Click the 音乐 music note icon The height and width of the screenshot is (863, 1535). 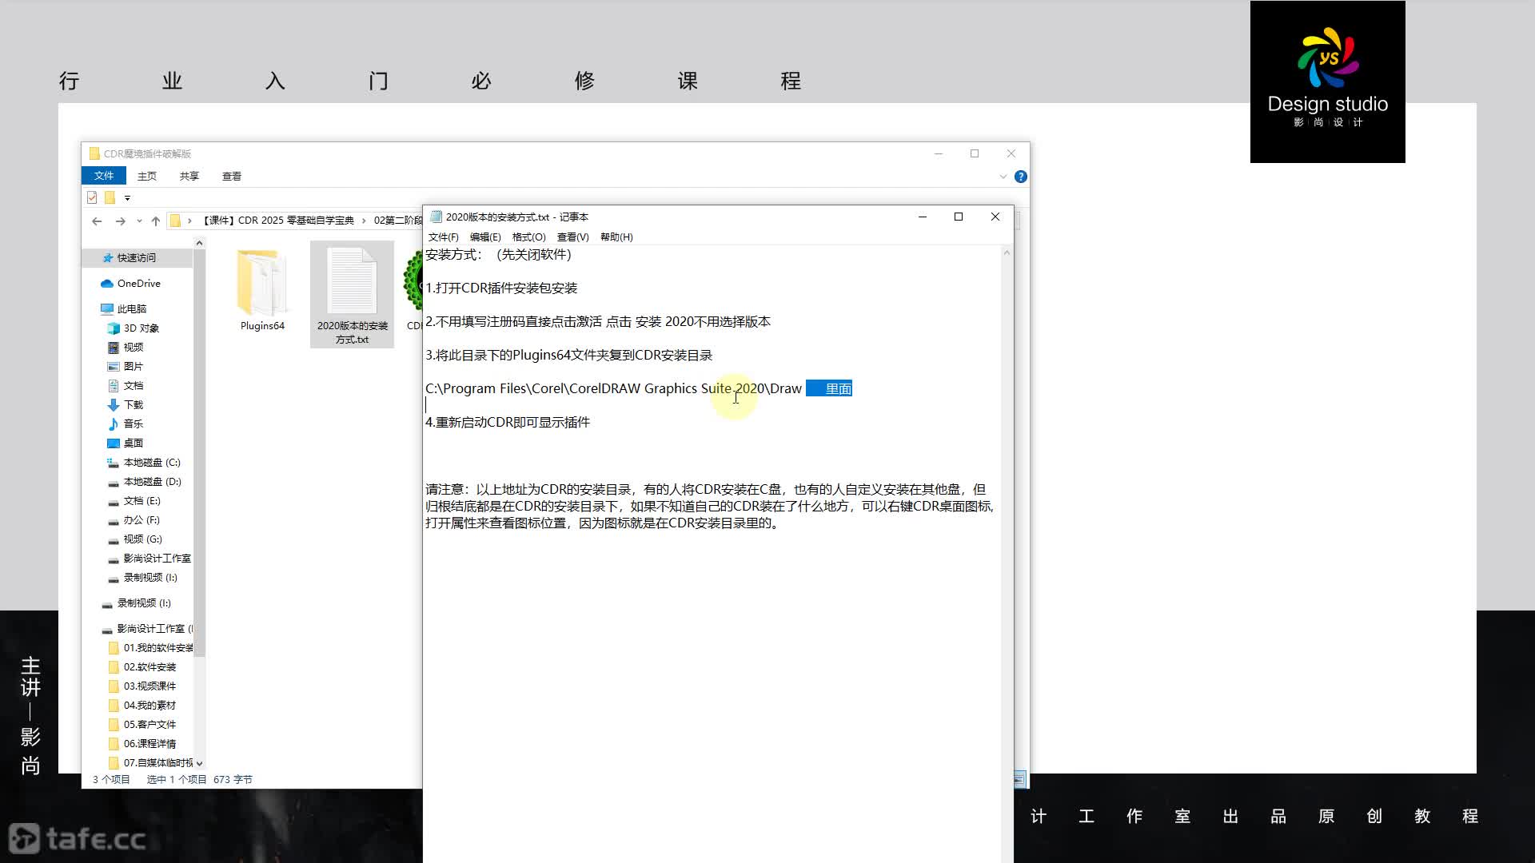point(114,424)
